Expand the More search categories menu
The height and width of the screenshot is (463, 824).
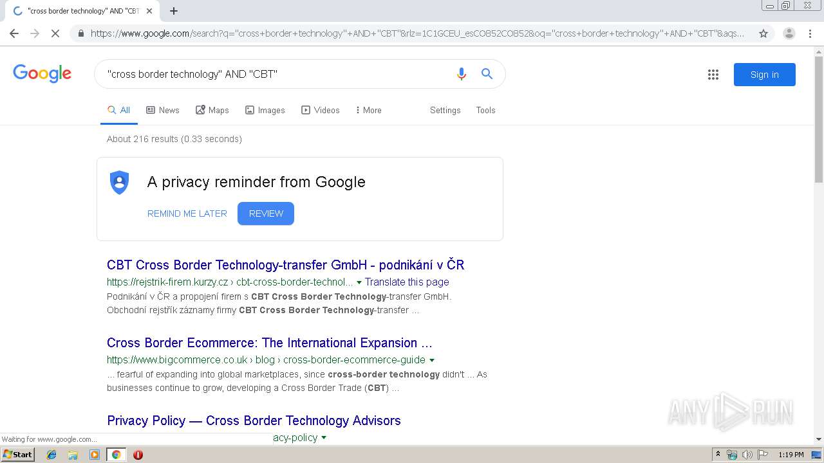click(369, 110)
